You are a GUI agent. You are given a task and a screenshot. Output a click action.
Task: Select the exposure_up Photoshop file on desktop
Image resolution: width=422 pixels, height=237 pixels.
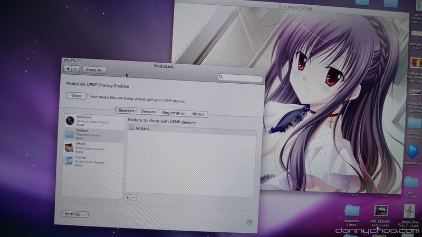[413, 152]
